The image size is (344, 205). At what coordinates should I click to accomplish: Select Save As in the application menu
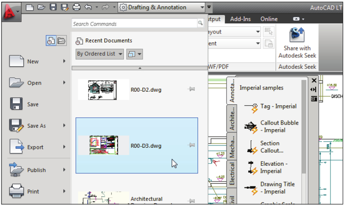(x=38, y=126)
